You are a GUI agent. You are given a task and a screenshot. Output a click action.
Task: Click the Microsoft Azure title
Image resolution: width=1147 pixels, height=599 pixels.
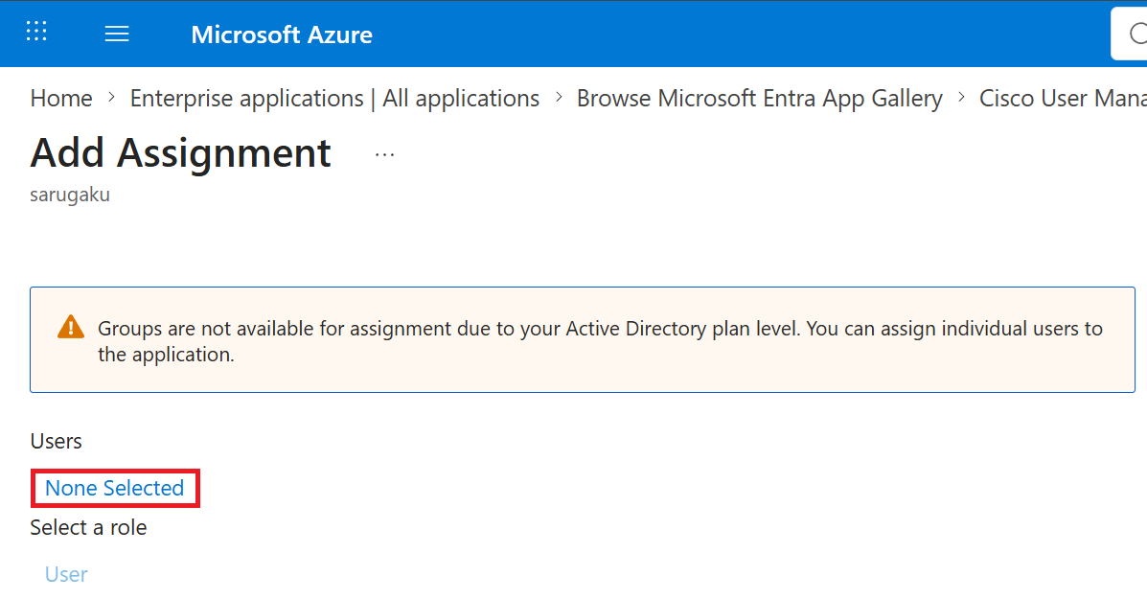(282, 35)
